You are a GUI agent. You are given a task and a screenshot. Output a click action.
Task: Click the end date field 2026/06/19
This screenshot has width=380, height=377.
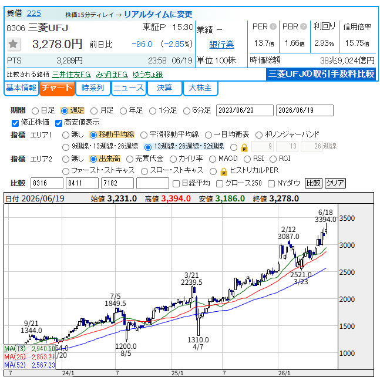click(x=305, y=110)
